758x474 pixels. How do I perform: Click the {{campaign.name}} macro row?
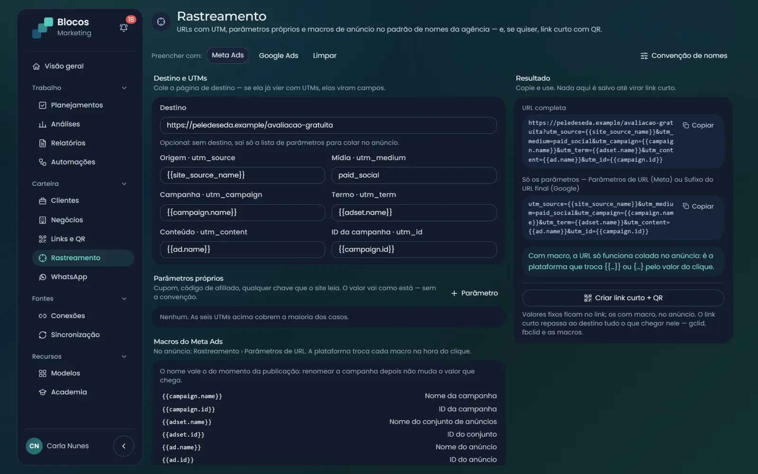(x=329, y=396)
